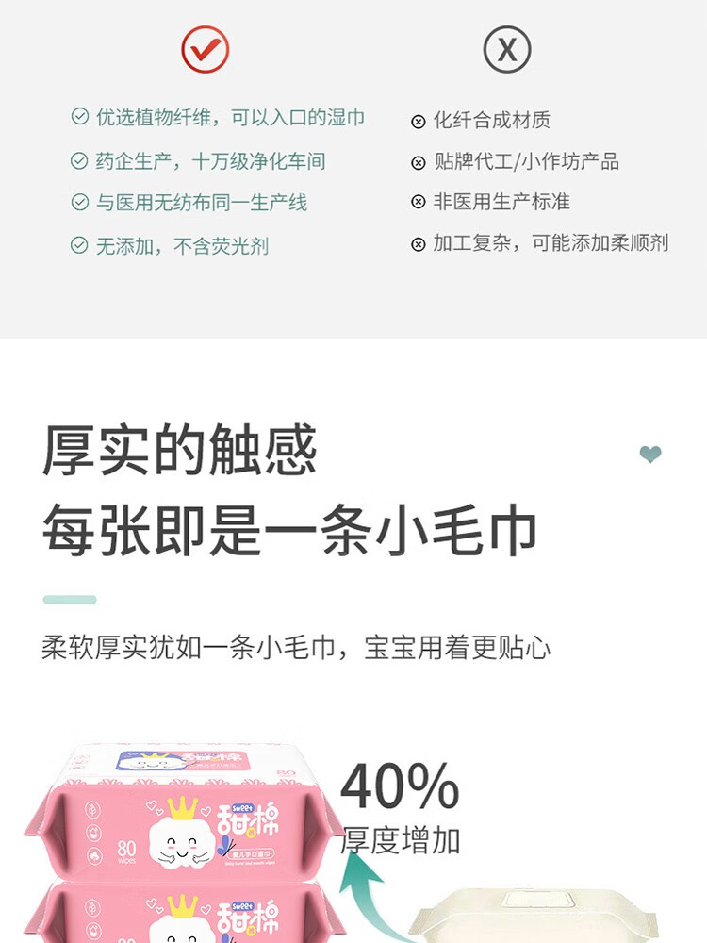Viewport: 707px width, 943px height.
Task: Click the cross icon beside 非医用生产标准
Action: 419,202
